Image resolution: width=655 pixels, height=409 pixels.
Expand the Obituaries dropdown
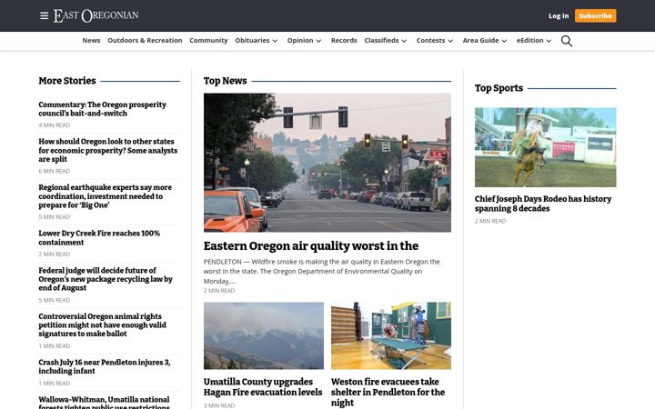(x=257, y=41)
